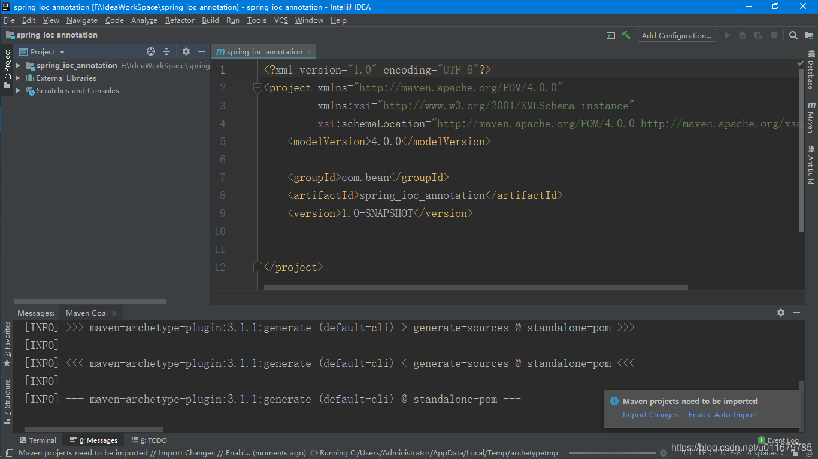Open the VCS menu
Viewport: 818px width, 459px height.
coord(281,20)
